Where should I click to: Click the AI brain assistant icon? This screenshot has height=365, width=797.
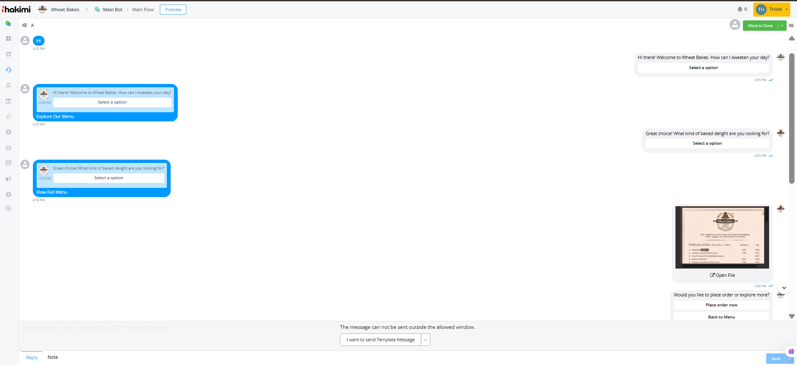tap(791, 352)
